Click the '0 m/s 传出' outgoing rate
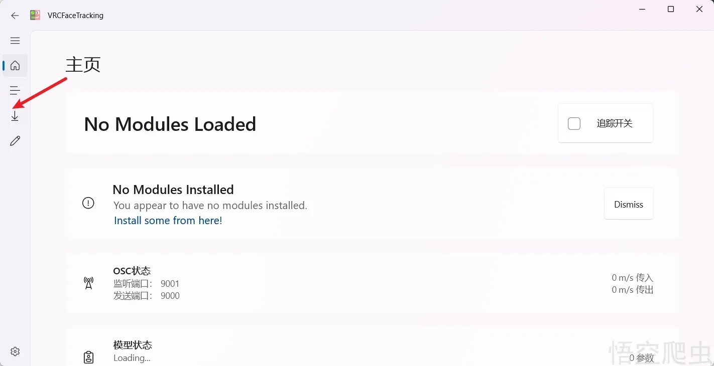 tap(633, 290)
